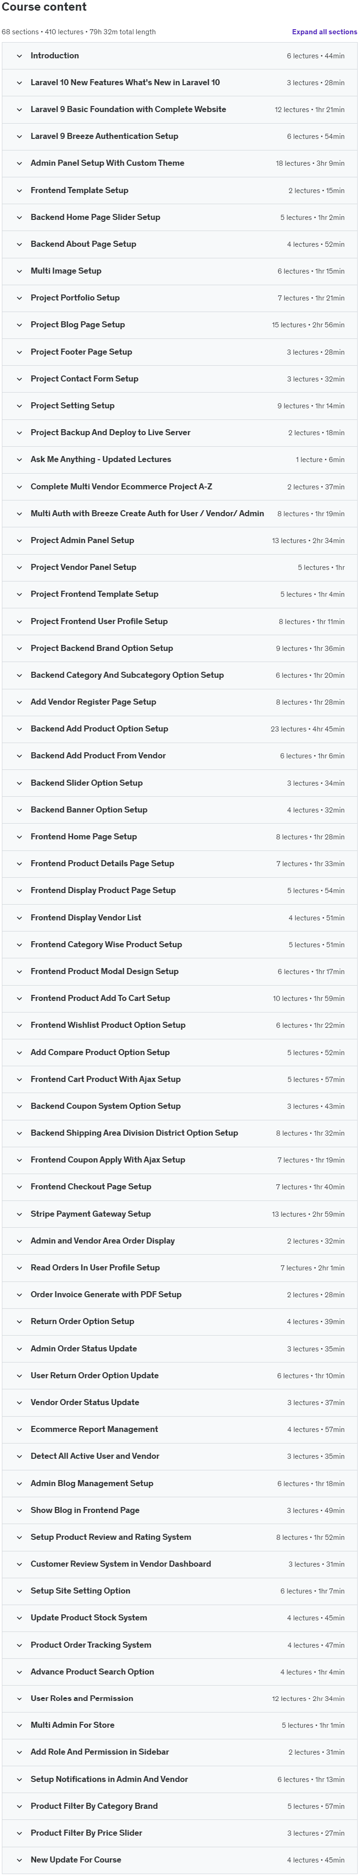Expand New Update For Course section
Screen dimensions: 360x1875
pyautogui.click(x=180, y=1861)
